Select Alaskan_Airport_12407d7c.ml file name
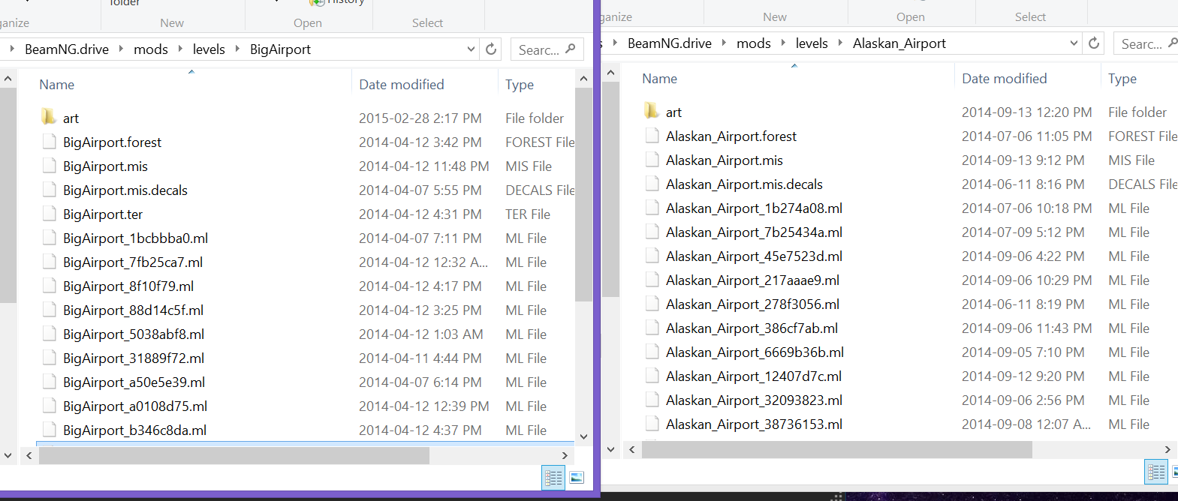The height and width of the screenshot is (501, 1178). [x=754, y=376]
